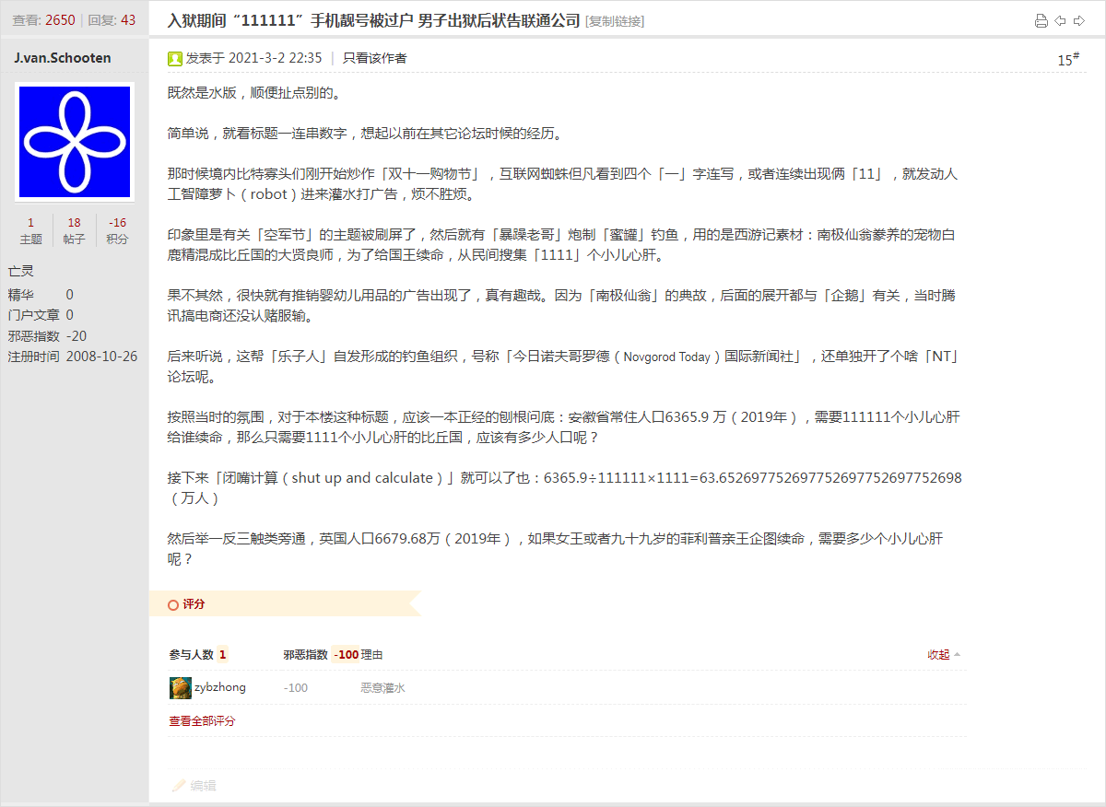Click the 注册时间 2008-10-26 sidebar row
This screenshot has height=807, width=1106.
73,357
